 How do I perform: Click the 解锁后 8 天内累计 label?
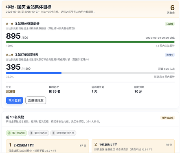click(x=164, y=77)
